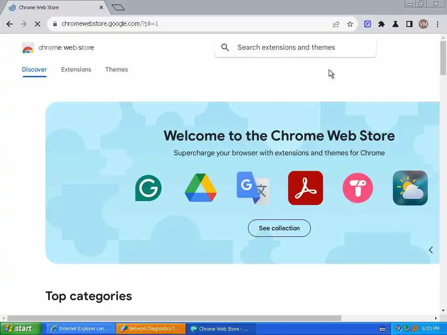The width and height of the screenshot is (447, 335).
Task: Click the system clock showing 6:53 PM
Action: (x=430, y=329)
